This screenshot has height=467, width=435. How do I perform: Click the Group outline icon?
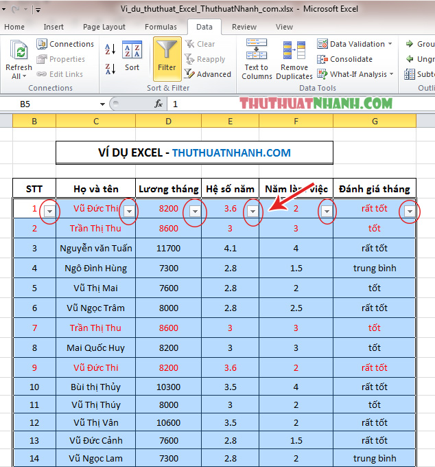click(x=410, y=44)
